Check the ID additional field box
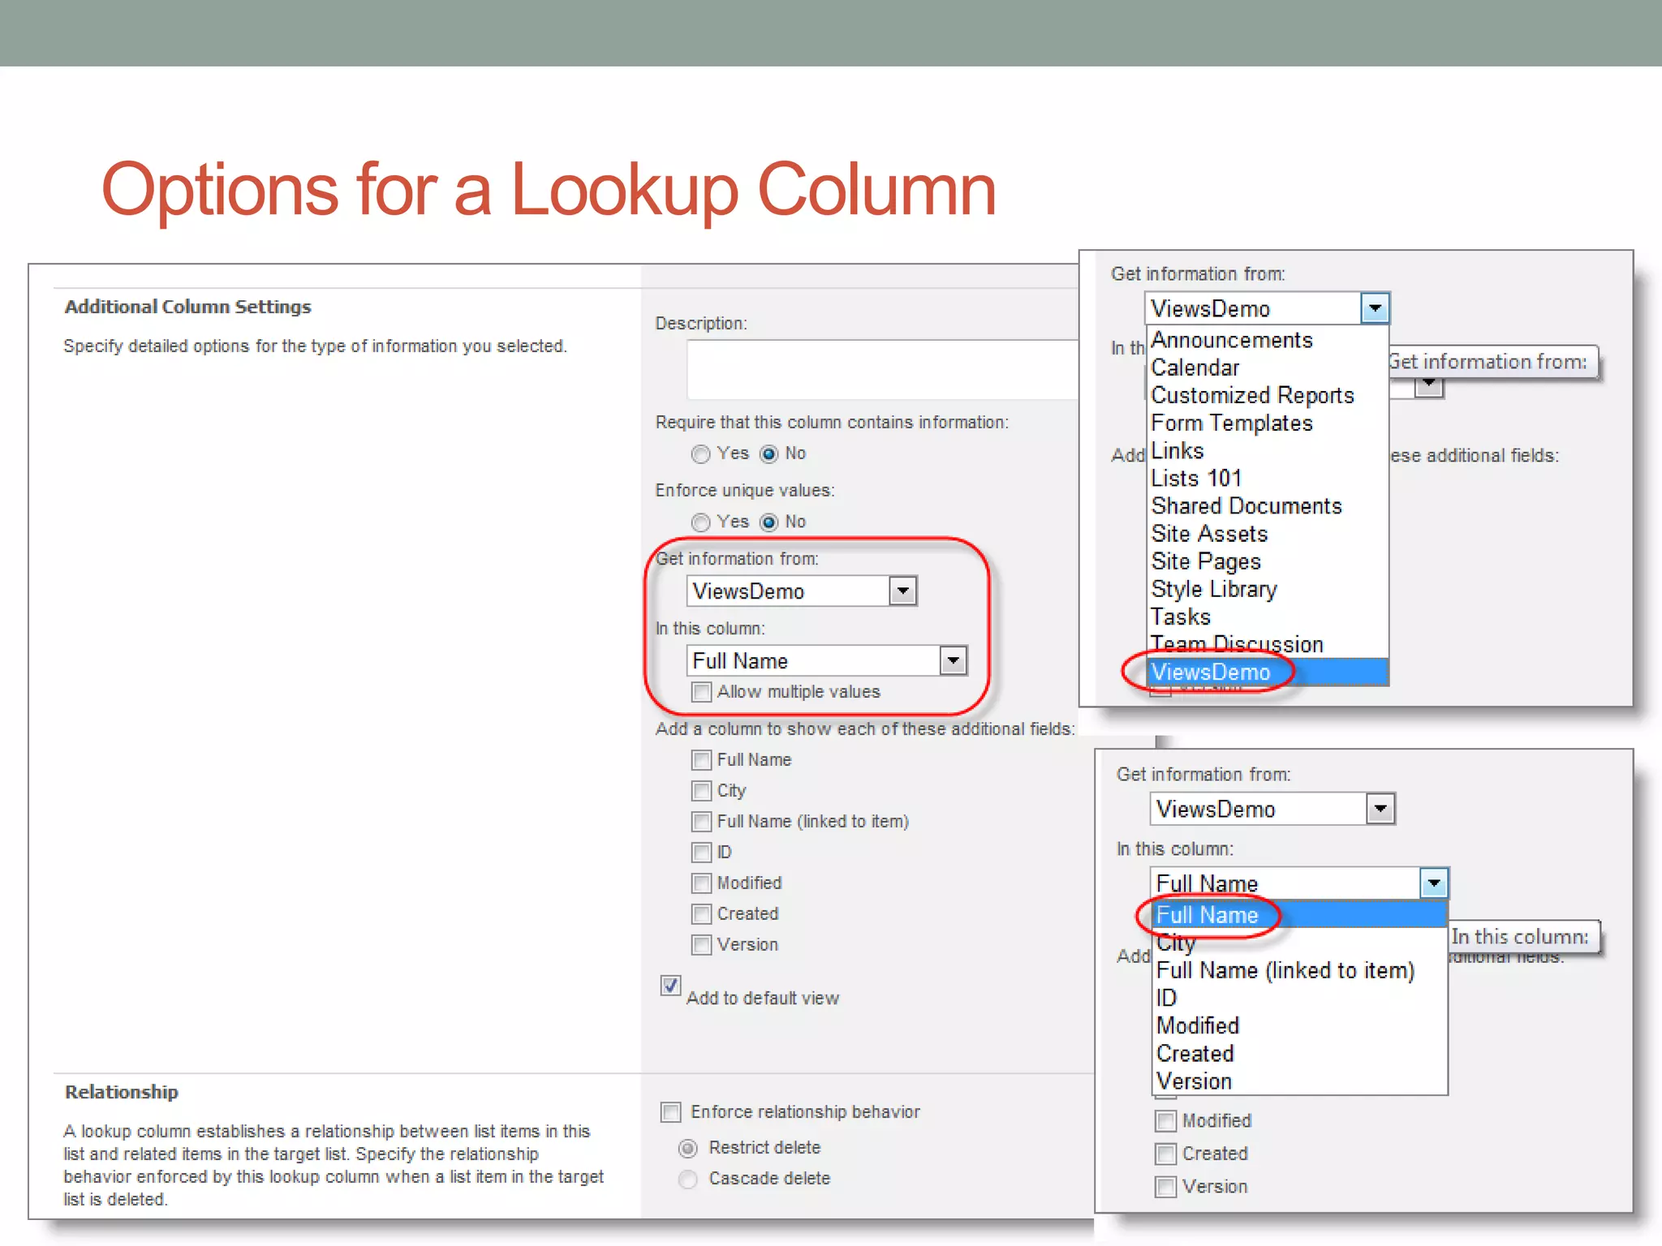1662x1246 pixels. point(701,853)
